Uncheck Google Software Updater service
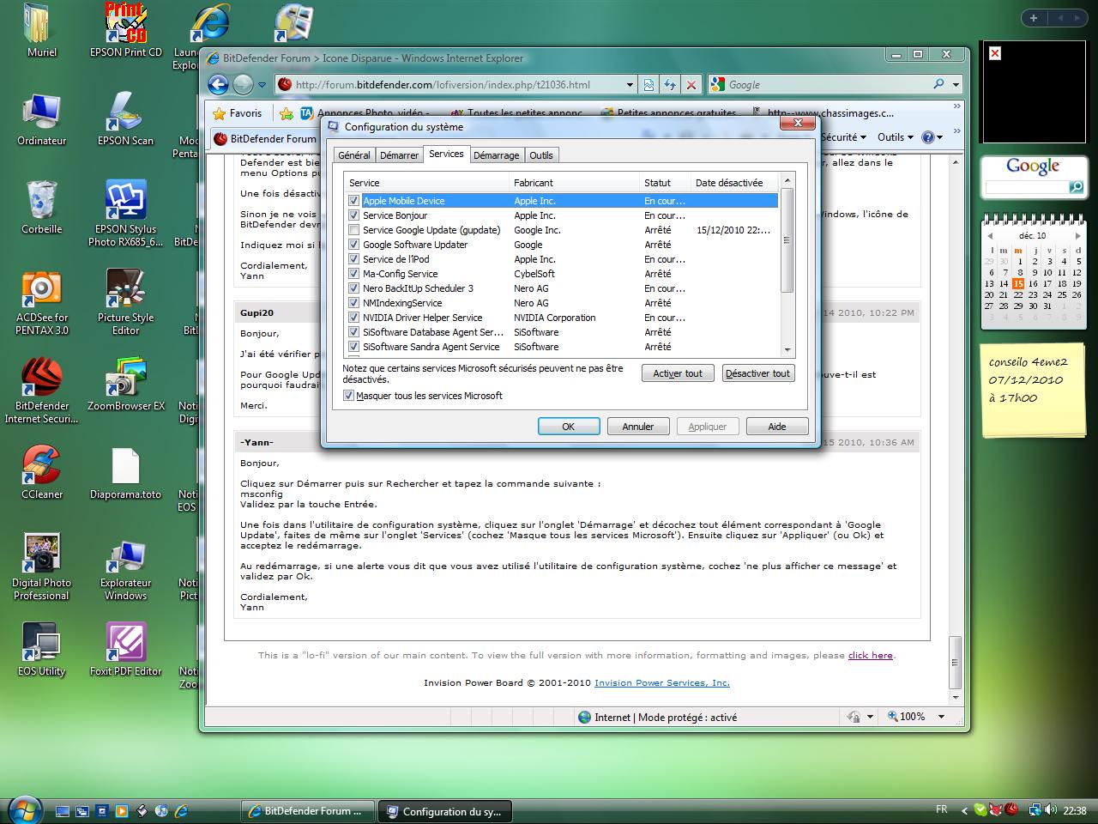 point(353,245)
